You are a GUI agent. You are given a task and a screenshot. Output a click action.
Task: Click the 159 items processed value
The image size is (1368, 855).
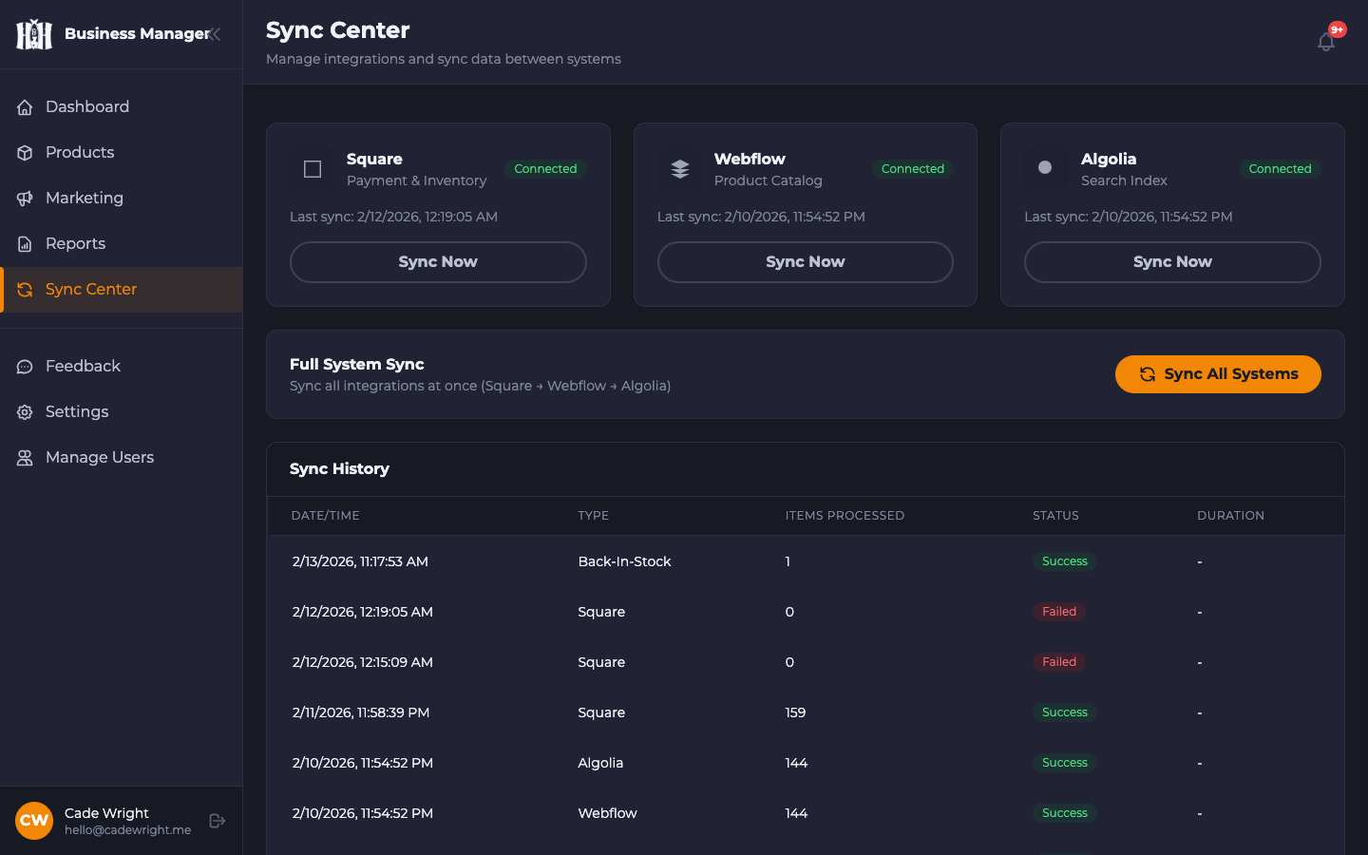pyautogui.click(x=795, y=712)
